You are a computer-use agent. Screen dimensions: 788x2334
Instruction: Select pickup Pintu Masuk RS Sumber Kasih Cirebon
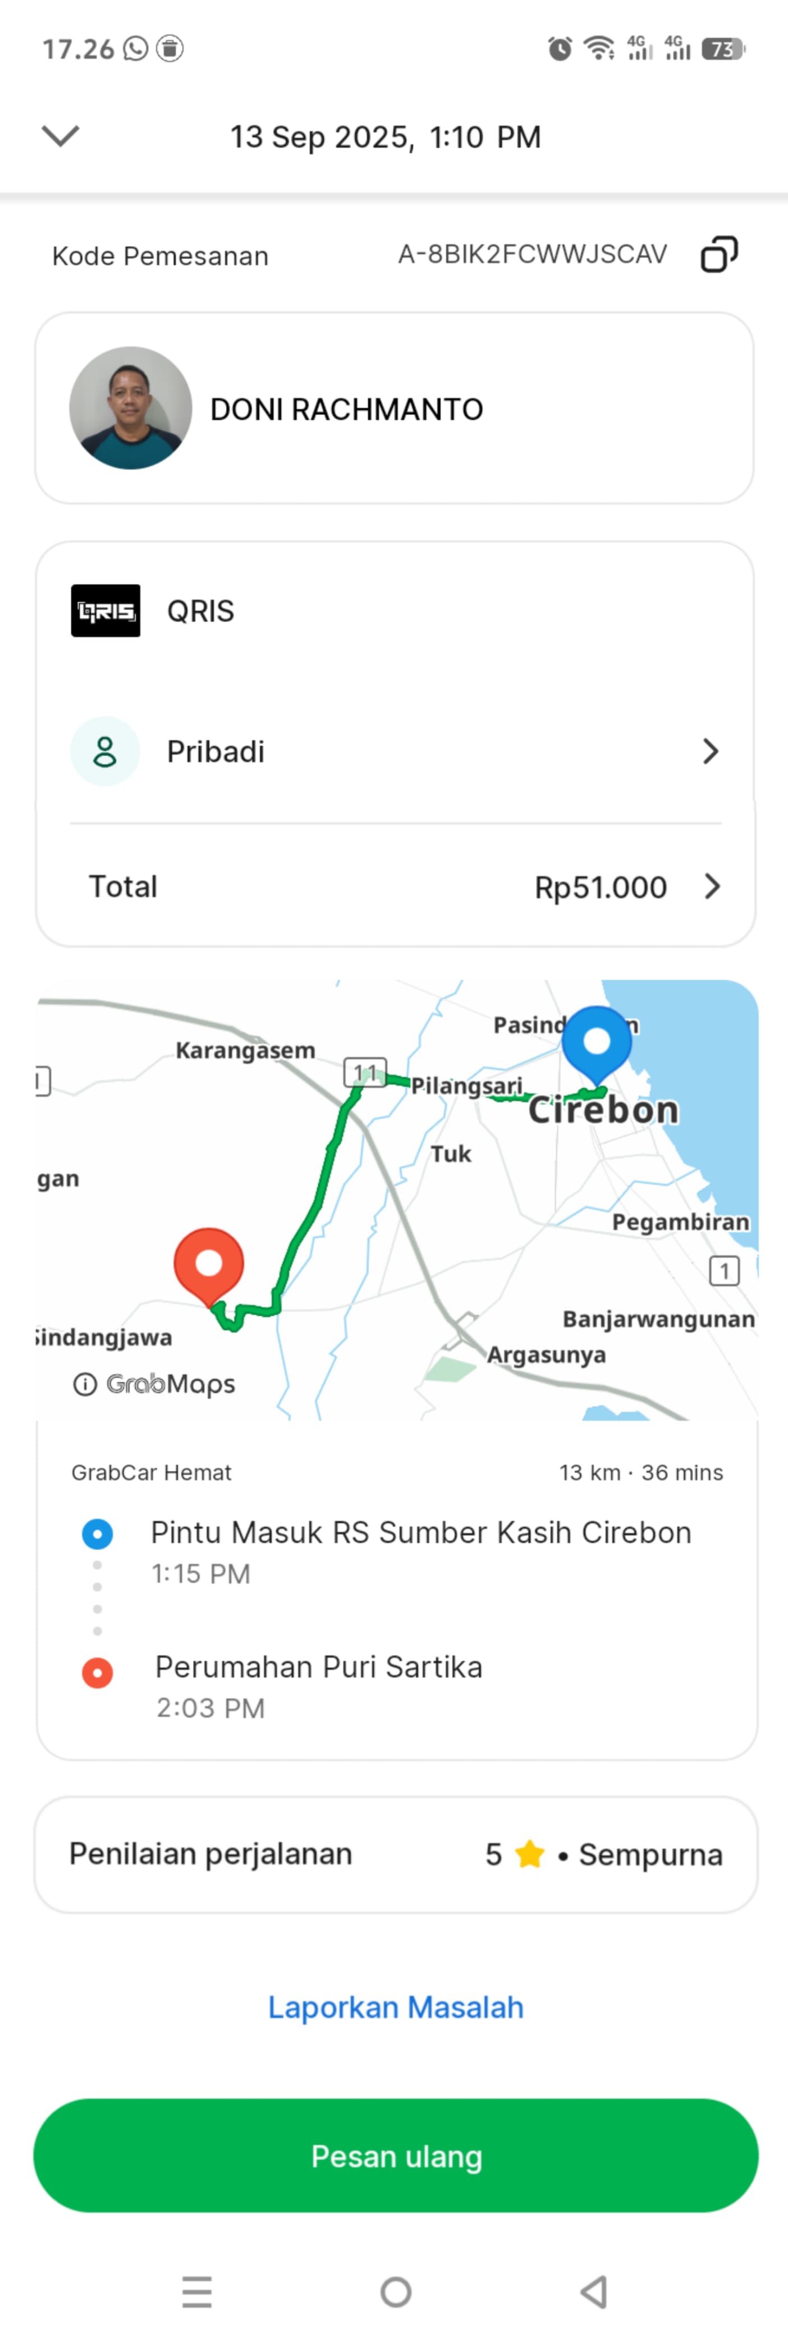421,1532
